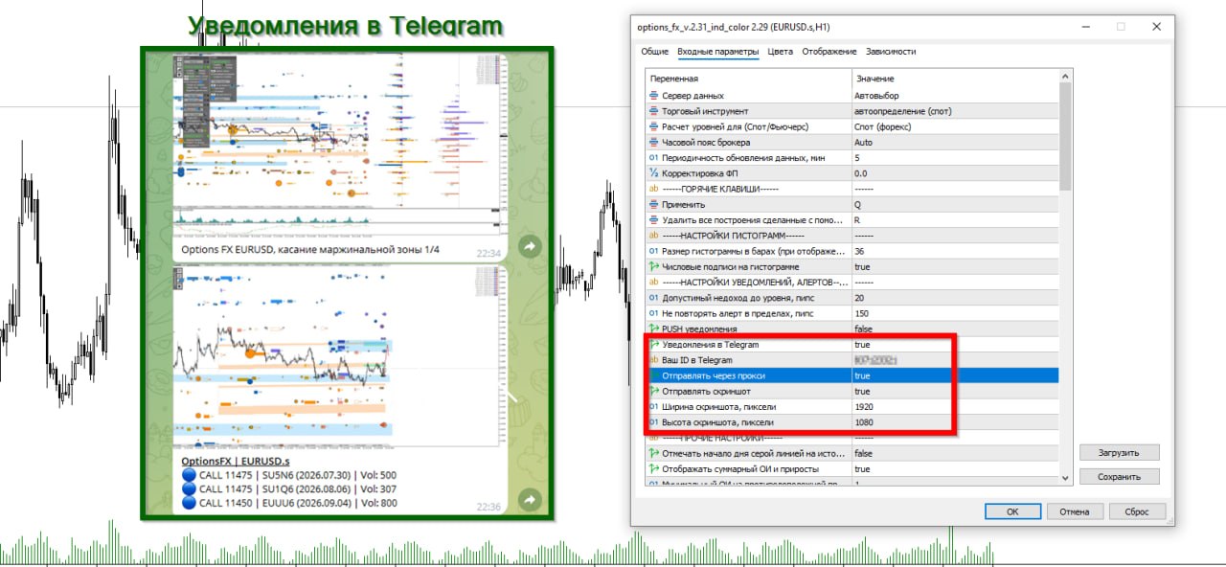Click the bool icon beside Уведомления в Telegram
The height and width of the screenshot is (567, 1226).
(654, 345)
